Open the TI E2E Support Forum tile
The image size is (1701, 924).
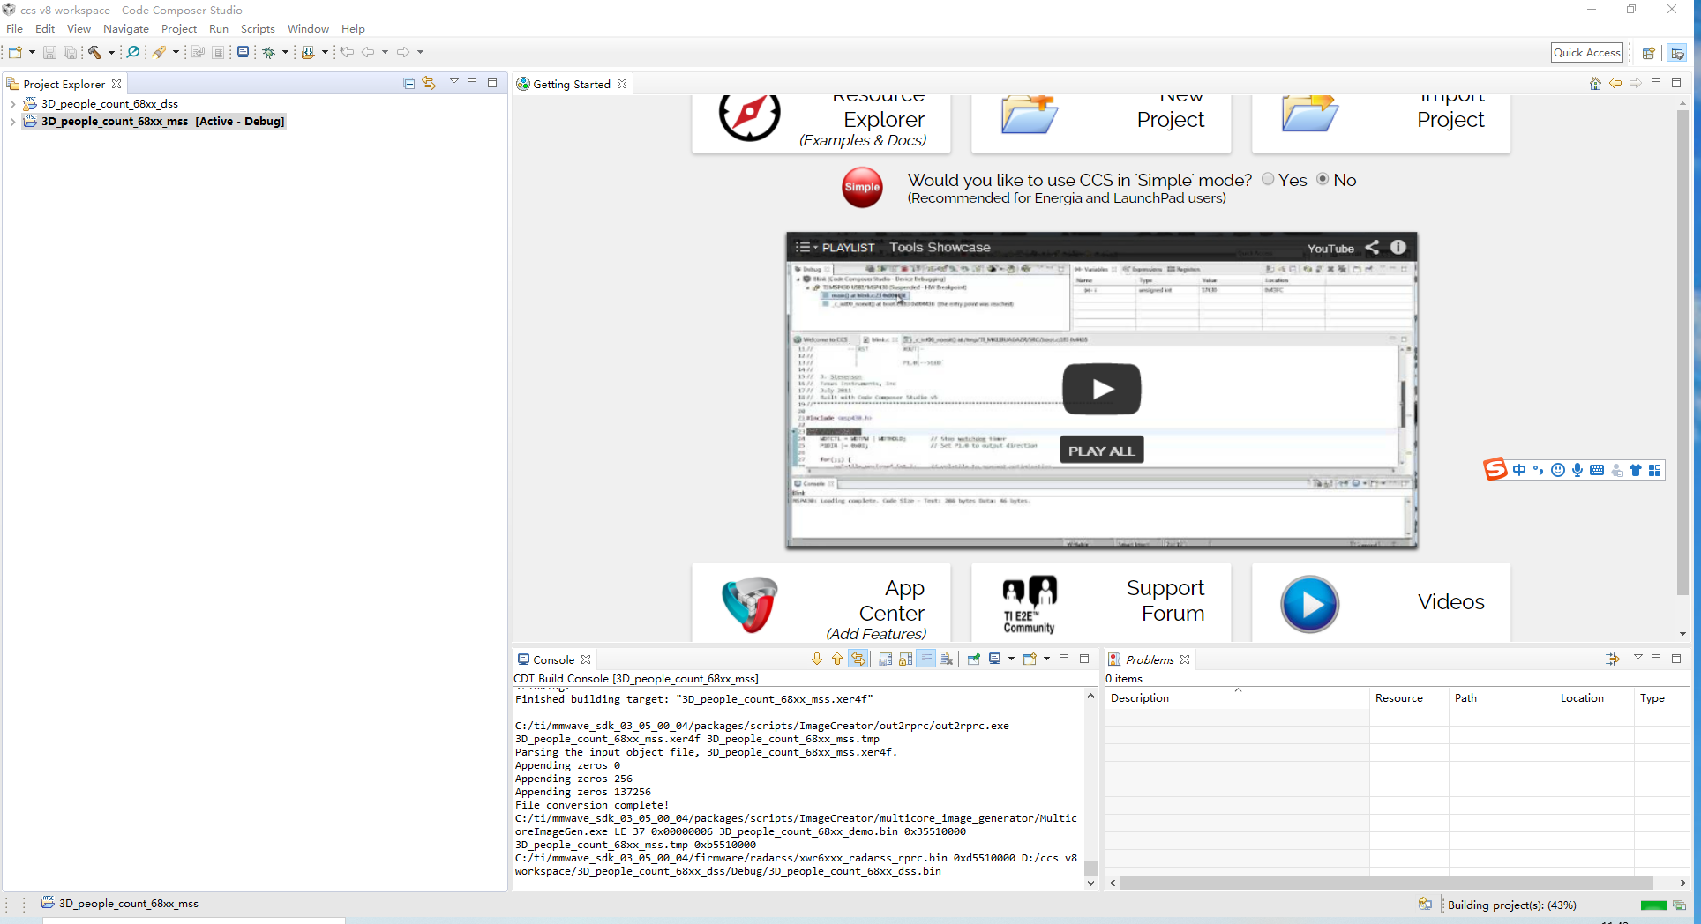[1101, 603]
